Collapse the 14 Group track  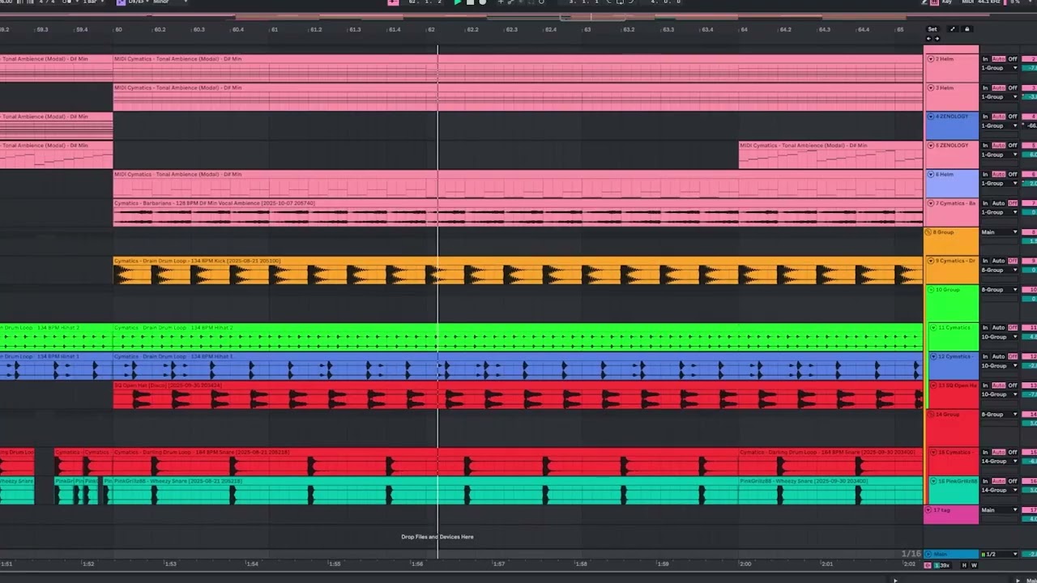(x=931, y=415)
